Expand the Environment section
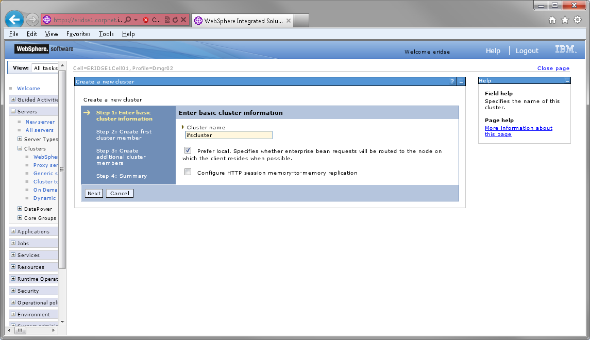Image resolution: width=590 pixels, height=340 pixels. pos(13,314)
